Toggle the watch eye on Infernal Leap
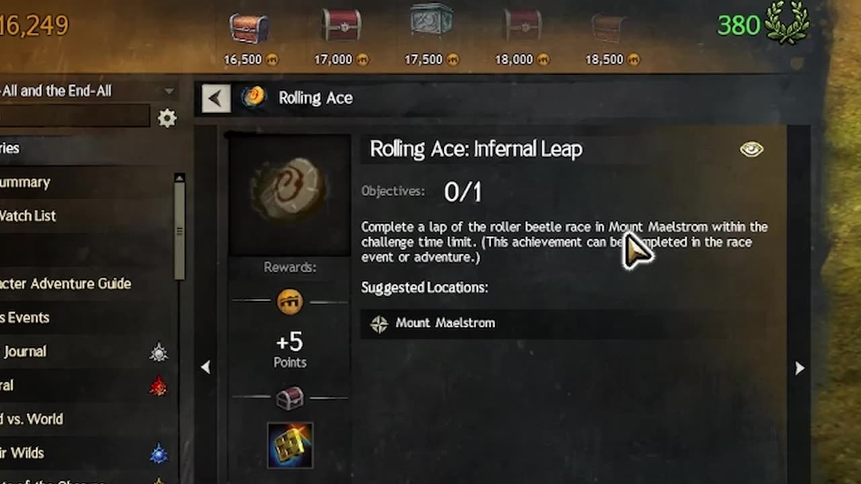 (751, 149)
